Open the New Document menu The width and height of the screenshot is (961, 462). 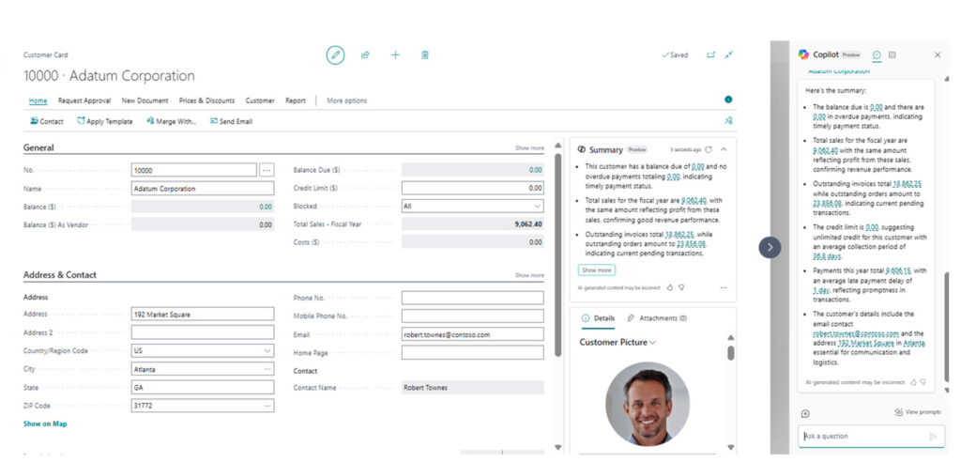(x=145, y=100)
